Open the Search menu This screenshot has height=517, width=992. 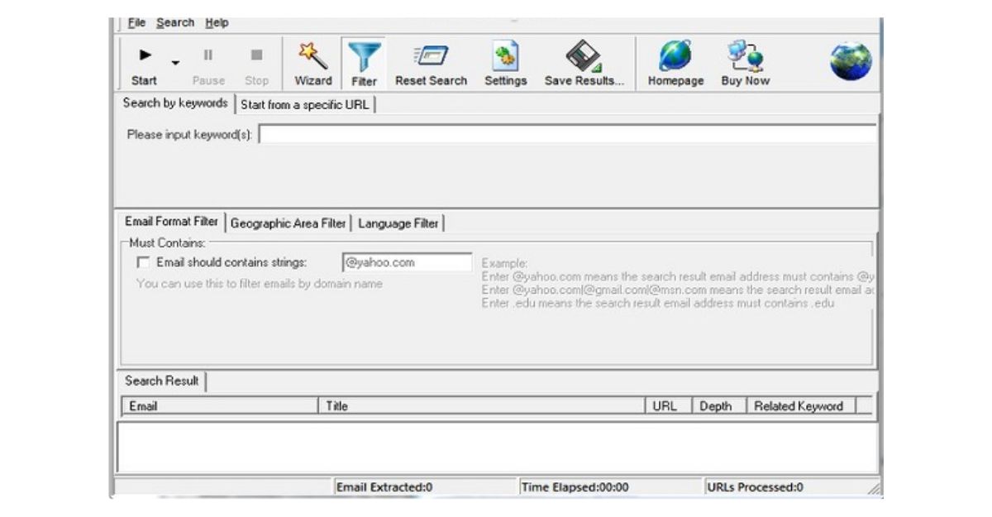click(x=175, y=22)
